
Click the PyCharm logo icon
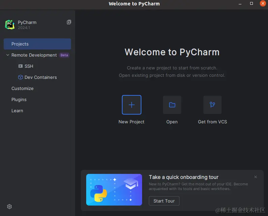(10, 25)
